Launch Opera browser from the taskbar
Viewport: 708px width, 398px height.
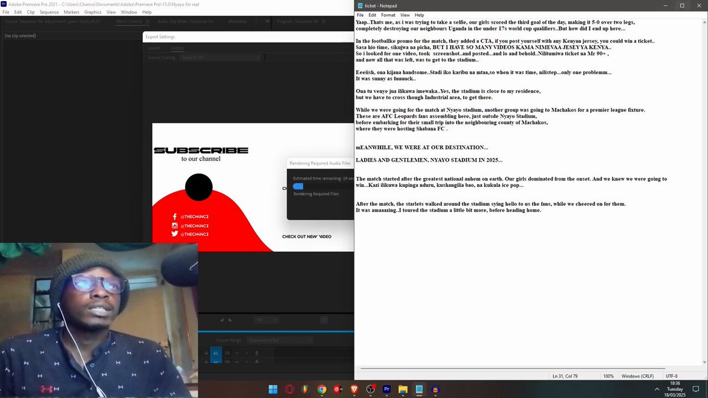point(289,389)
